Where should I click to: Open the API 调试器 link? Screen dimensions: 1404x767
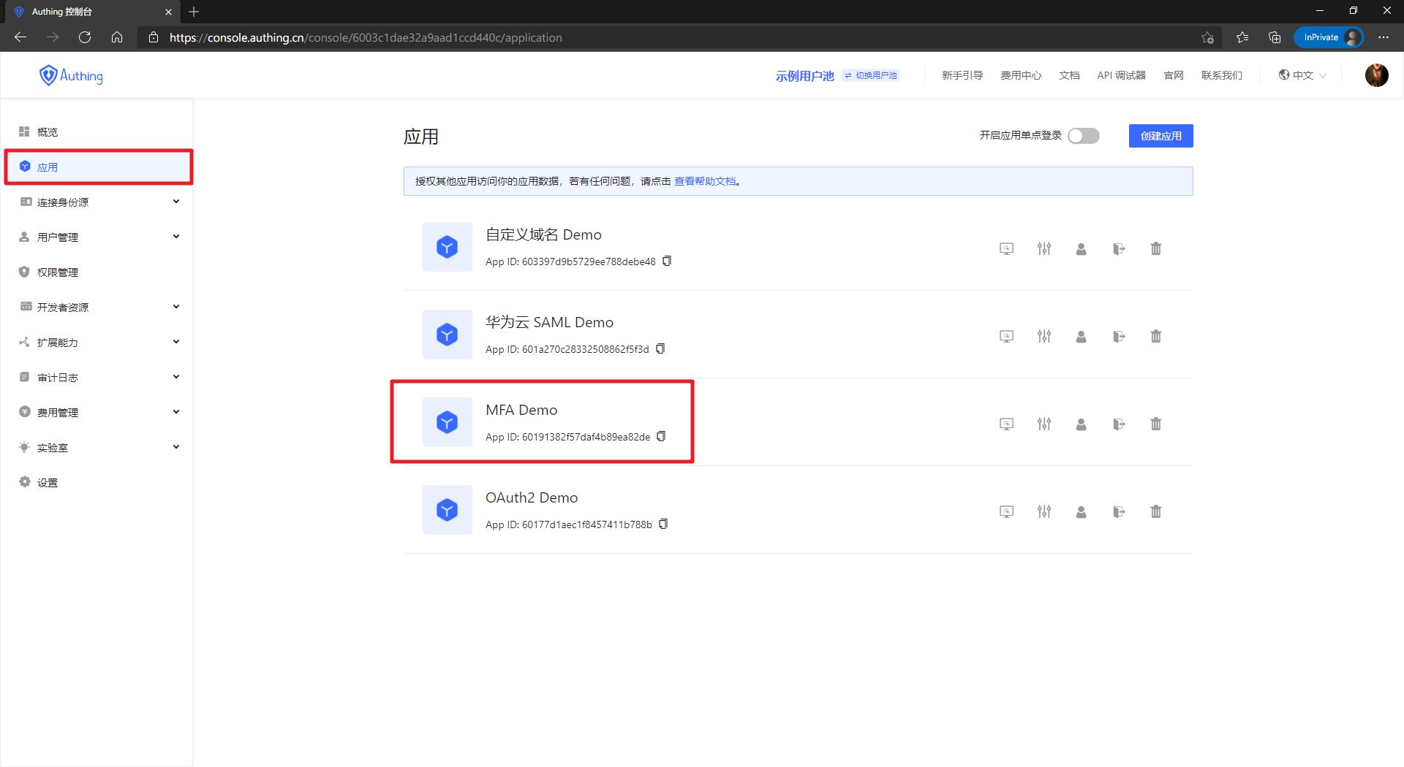(x=1121, y=75)
